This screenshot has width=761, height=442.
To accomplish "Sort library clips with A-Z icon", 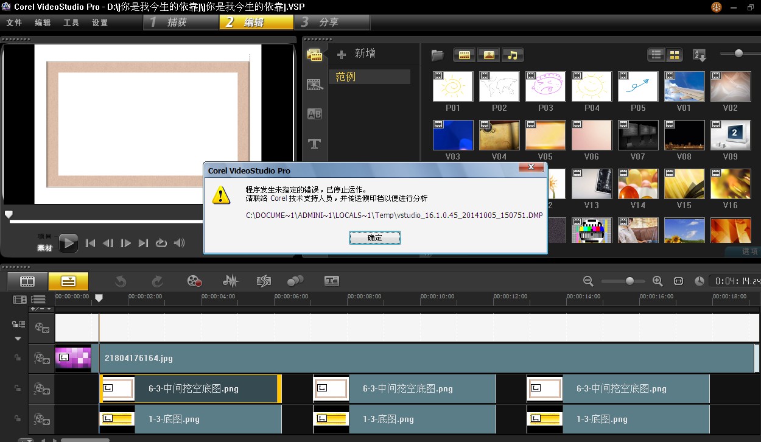I will click(x=700, y=55).
